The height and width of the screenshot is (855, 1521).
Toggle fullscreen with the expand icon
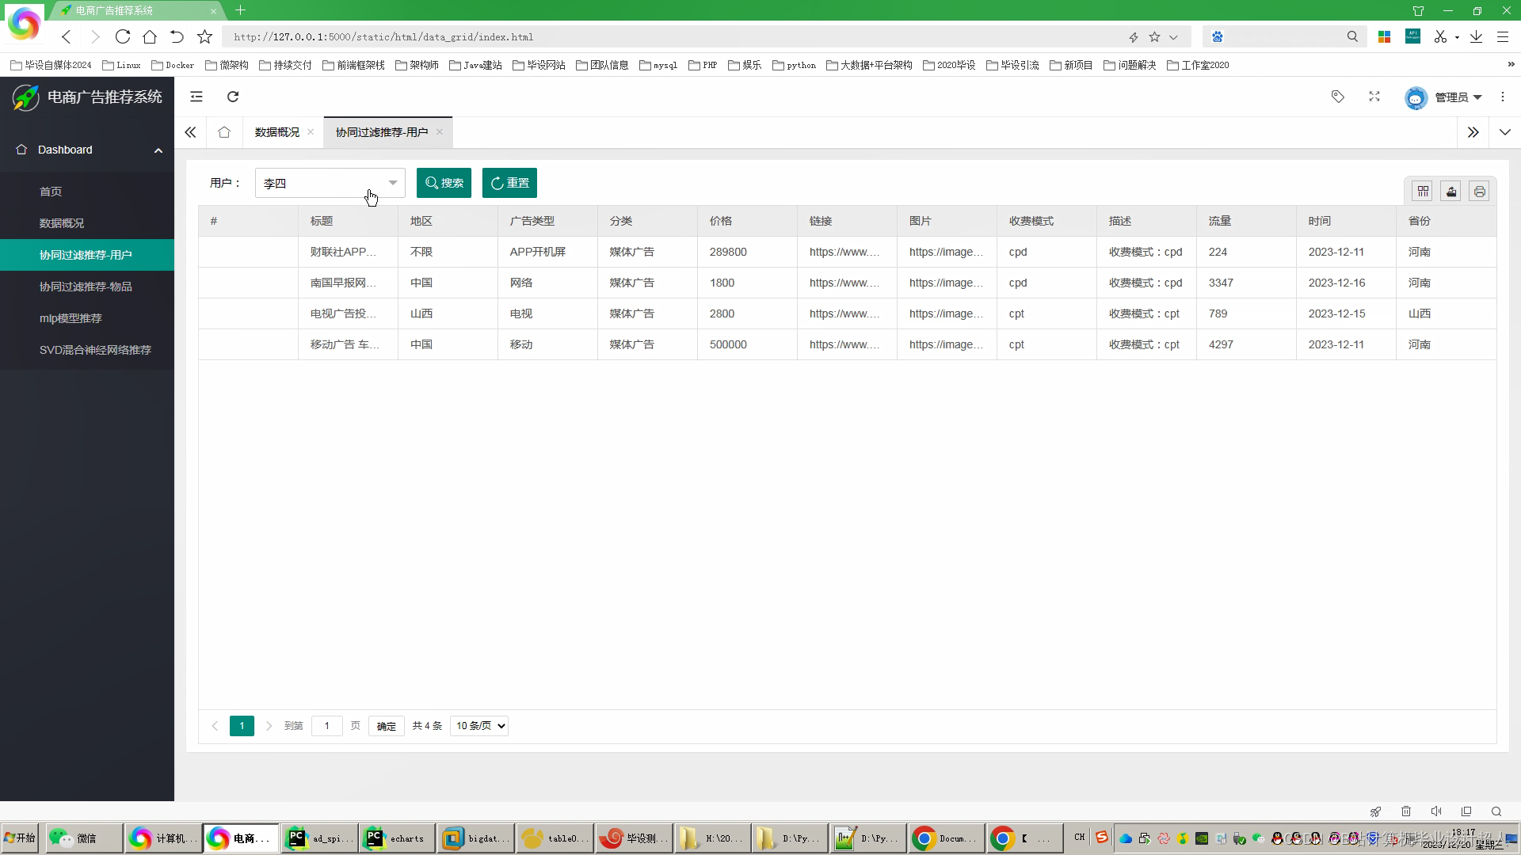point(1374,97)
